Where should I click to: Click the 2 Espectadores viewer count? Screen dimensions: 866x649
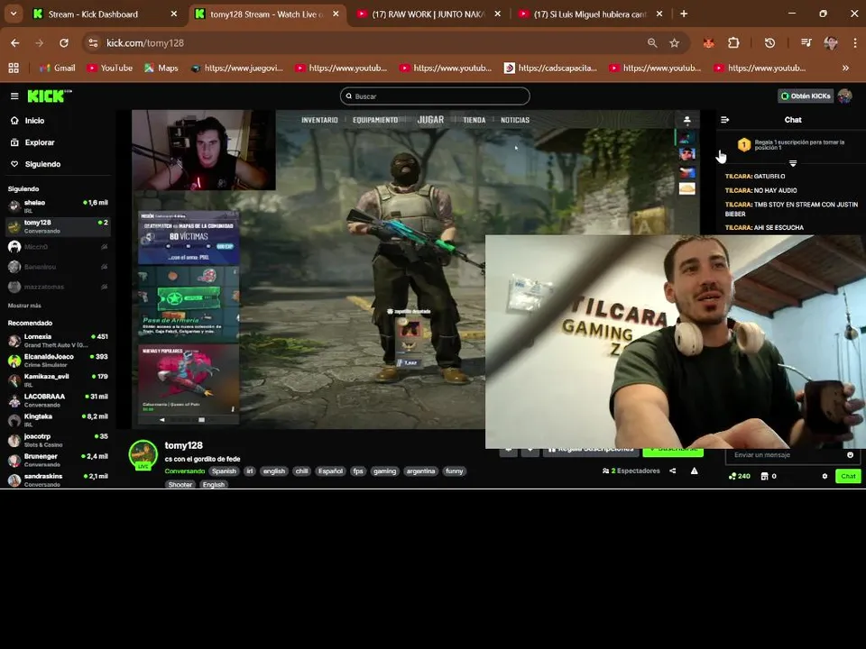(x=631, y=471)
